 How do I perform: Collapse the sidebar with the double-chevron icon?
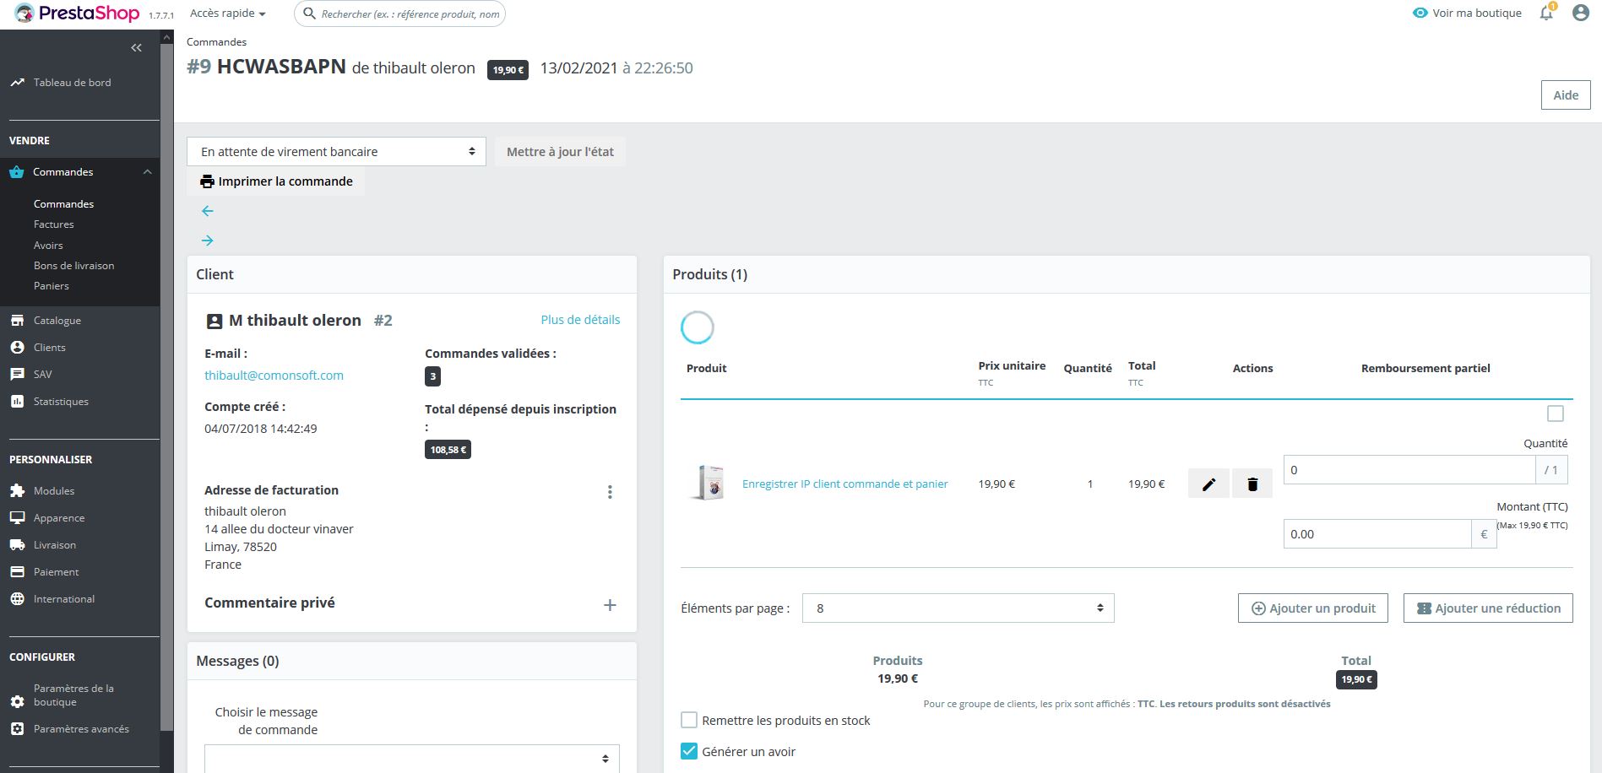coord(136,47)
